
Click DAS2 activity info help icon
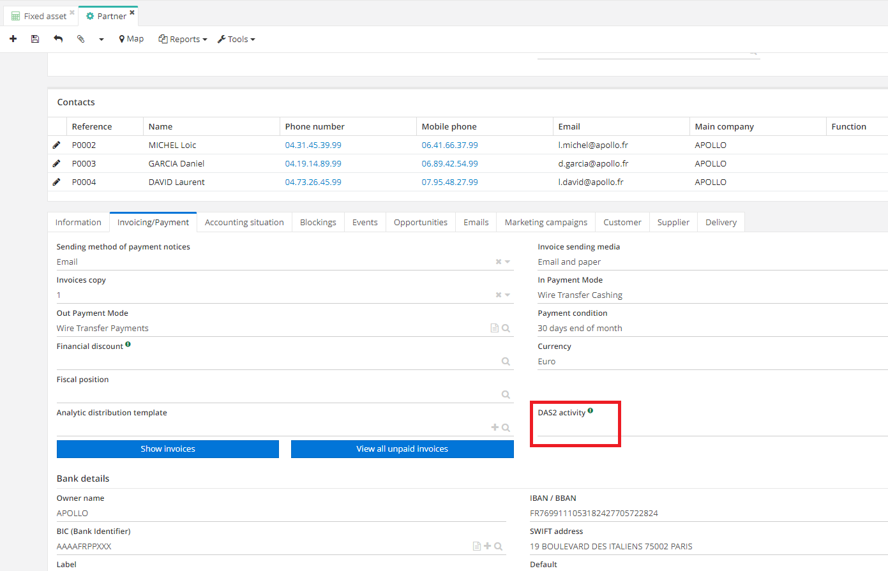coord(590,410)
